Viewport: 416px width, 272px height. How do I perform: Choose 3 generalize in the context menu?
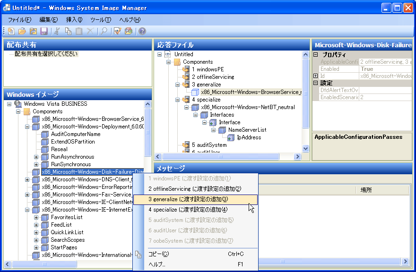click(x=195, y=199)
